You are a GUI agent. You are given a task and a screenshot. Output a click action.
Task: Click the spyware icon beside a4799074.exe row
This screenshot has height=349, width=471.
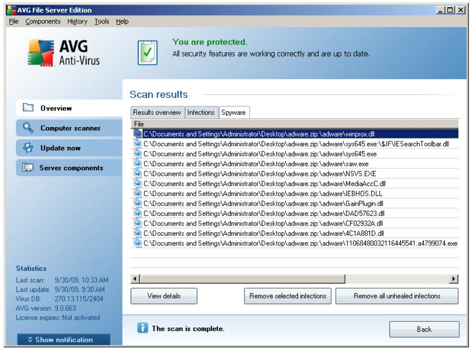[x=137, y=243]
